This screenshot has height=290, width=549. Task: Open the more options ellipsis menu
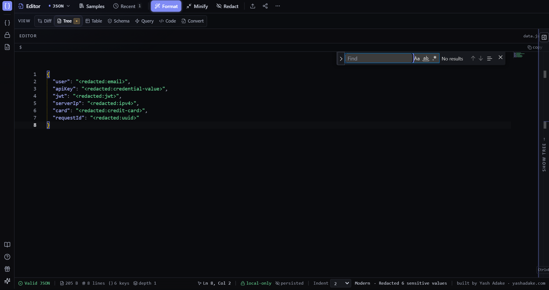(278, 6)
